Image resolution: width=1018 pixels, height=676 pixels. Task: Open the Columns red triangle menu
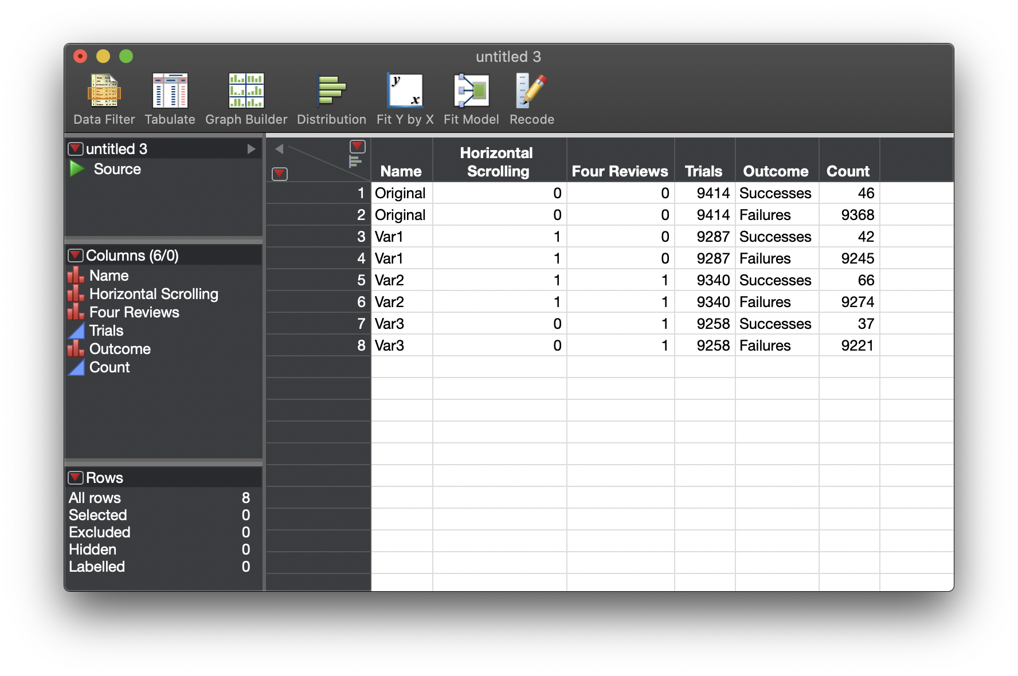pos(76,256)
